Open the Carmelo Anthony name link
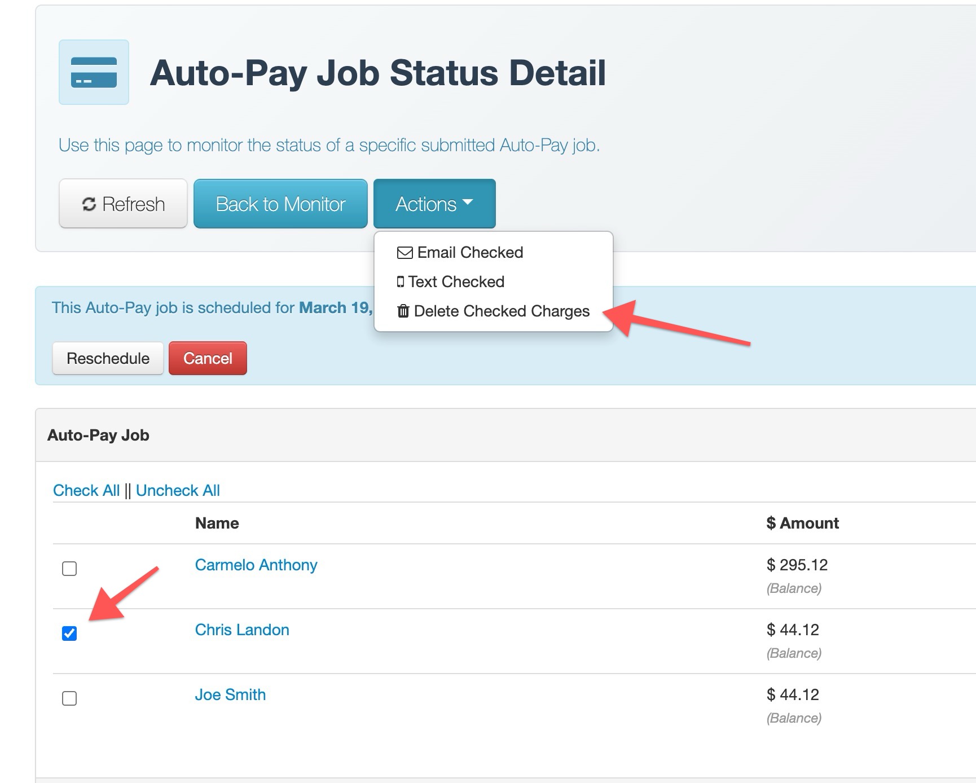The width and height of the screenshot is (976, 783). coord(256,565)
